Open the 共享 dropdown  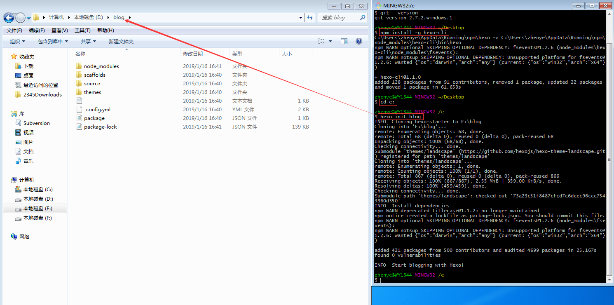[x=88, y=41]
